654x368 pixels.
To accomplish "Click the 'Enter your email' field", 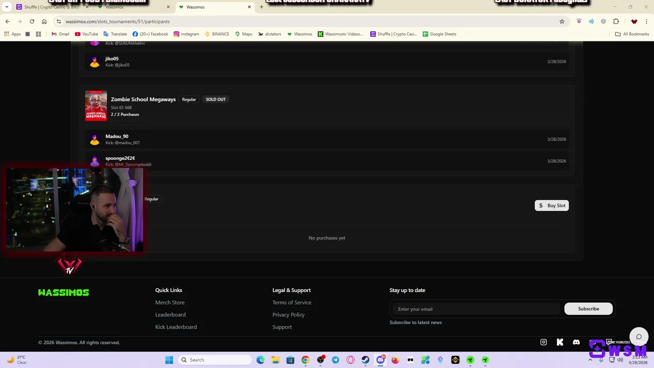I will (x=477, y=309).
